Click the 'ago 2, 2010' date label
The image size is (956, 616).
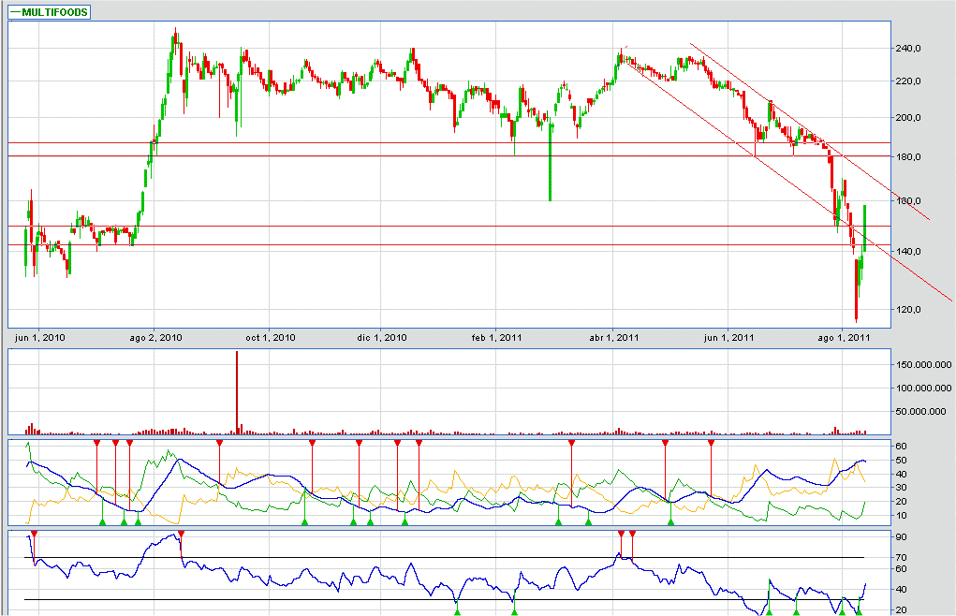[x=155, y=337]
